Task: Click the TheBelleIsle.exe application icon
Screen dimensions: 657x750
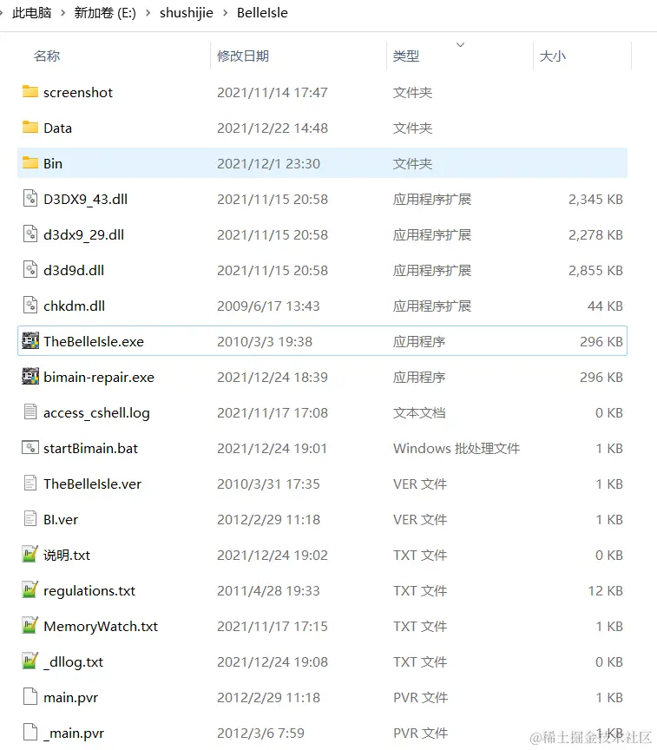Action: (30, 341)
